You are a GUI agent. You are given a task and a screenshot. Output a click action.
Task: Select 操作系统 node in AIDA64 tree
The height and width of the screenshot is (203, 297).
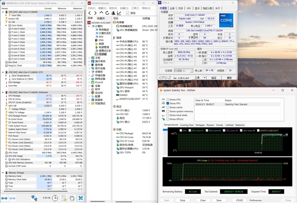(x=98, y=61)
